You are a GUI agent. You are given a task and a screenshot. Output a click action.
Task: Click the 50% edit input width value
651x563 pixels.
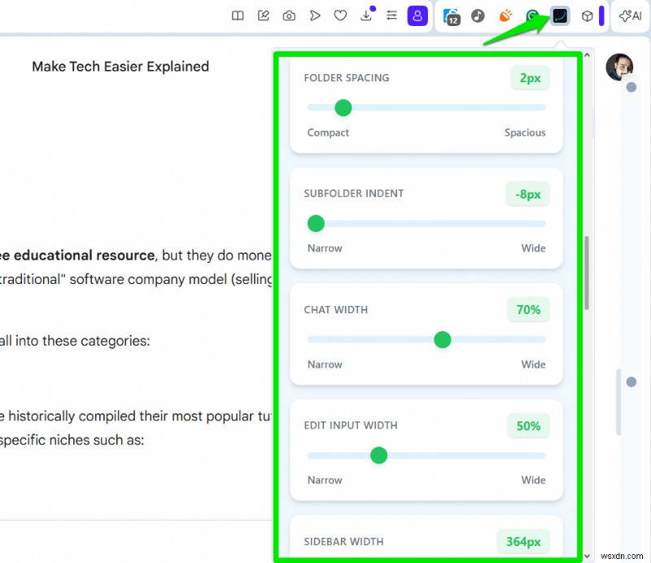[528, 426]
